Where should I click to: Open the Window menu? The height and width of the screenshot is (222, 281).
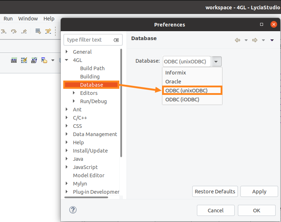tap(28, 19)
